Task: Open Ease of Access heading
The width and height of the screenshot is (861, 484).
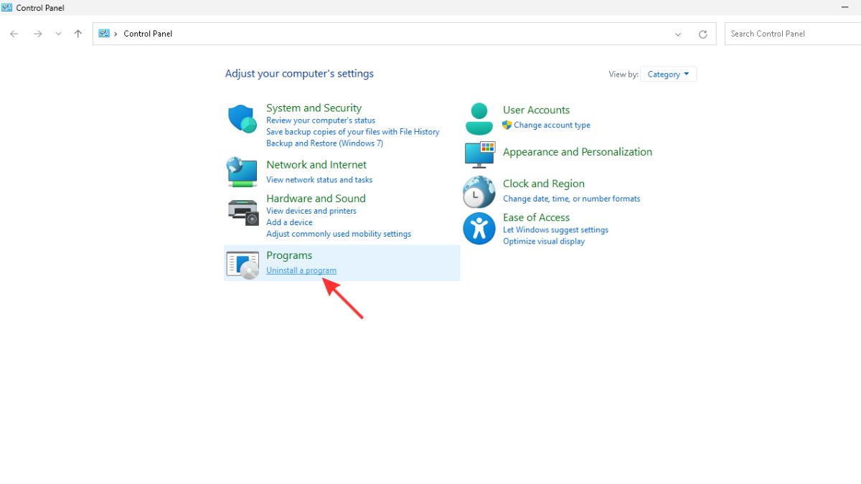Action: coord(536,217)
